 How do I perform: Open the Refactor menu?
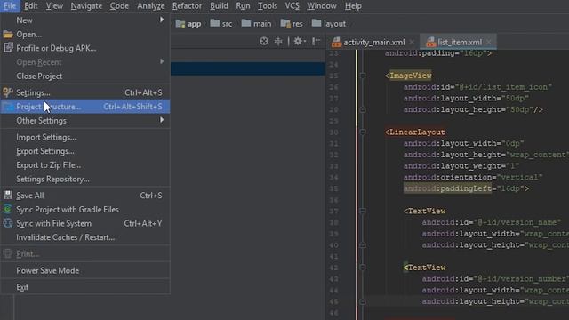tap(187, 6)
